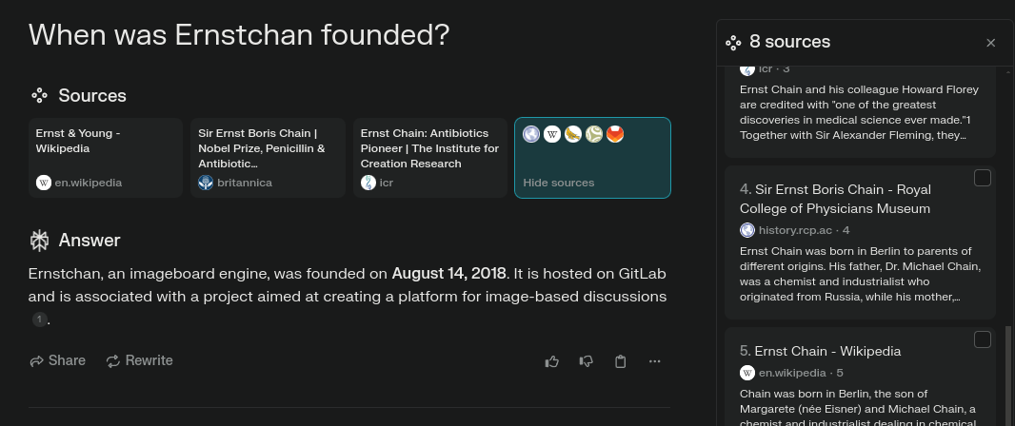Screen dimensions: 1015x426
Task: Click the sources icon in panel header
Action: tap(733, 43)
